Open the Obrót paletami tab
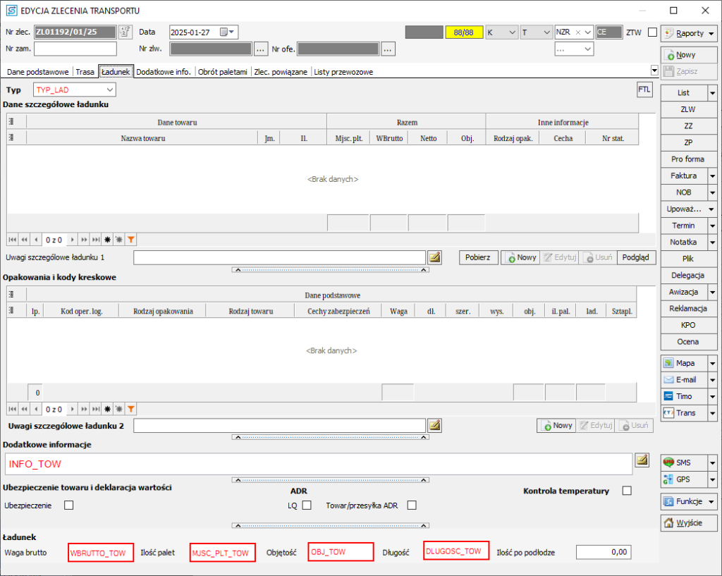Viewport: 722px width, 576px height. pyautogui.click(x=223, y=72)
